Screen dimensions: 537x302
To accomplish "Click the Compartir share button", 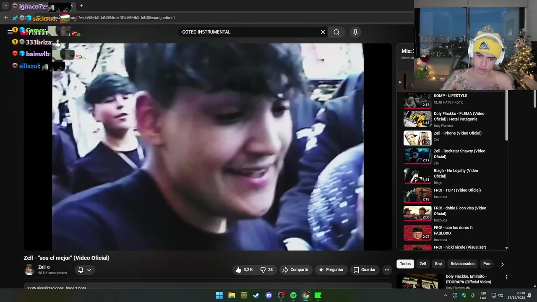I will (x=295, y=270).
